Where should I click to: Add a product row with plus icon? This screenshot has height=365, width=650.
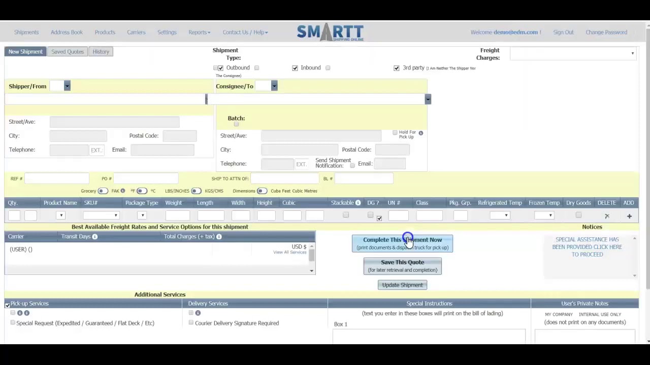629,216
